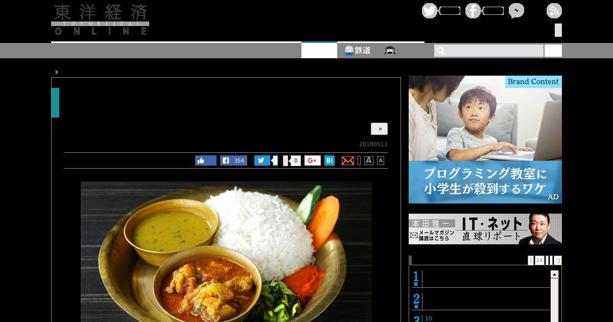This screenshot has height=322, width=613.
Task: Open the Messenger icon in header
Action: 516,11
